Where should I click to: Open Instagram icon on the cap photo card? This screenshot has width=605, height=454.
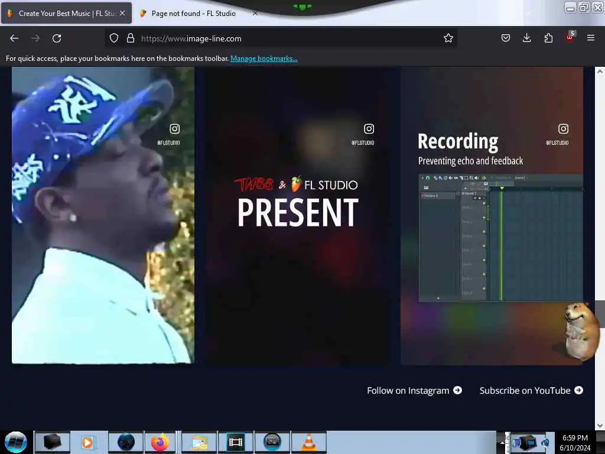(x=175, y=128)
